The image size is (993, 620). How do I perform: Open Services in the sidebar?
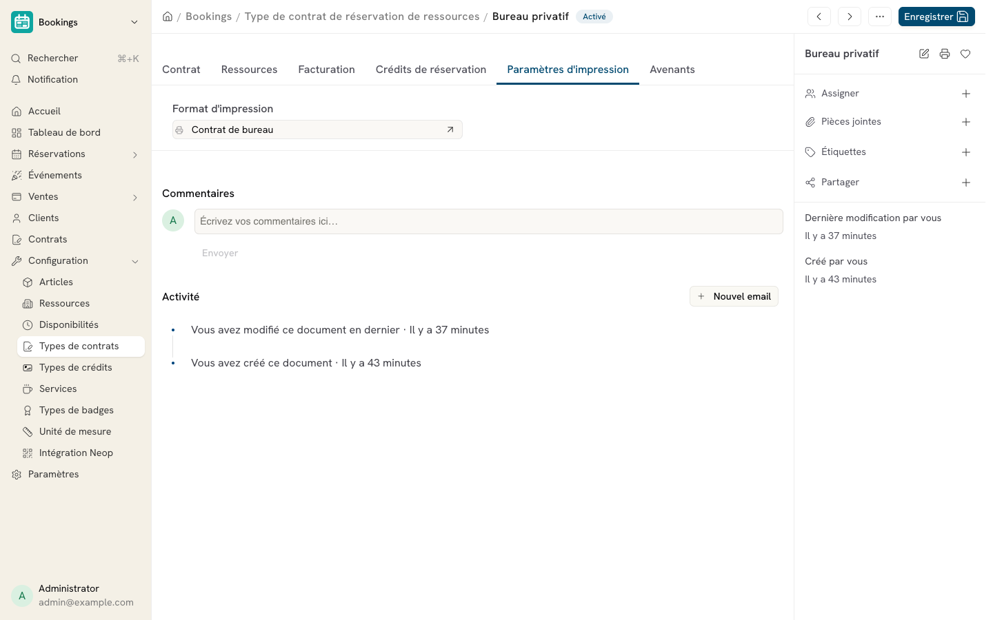pos(81,389)
